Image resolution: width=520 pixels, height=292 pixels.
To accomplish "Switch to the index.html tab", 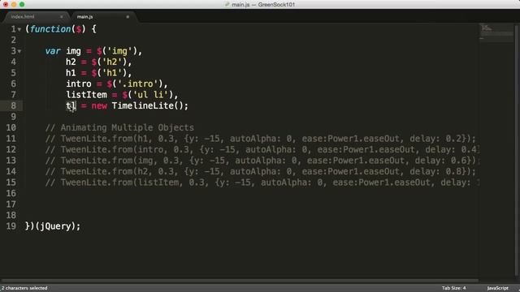I will tap(23, 16).
